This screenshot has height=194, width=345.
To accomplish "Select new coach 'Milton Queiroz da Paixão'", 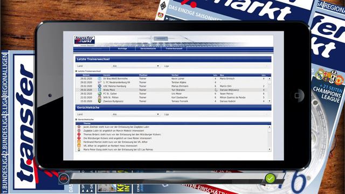I will click(232, 97).
